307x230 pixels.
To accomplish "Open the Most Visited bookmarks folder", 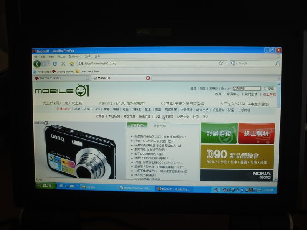I will pyautogui.click(x=42, y=72).
